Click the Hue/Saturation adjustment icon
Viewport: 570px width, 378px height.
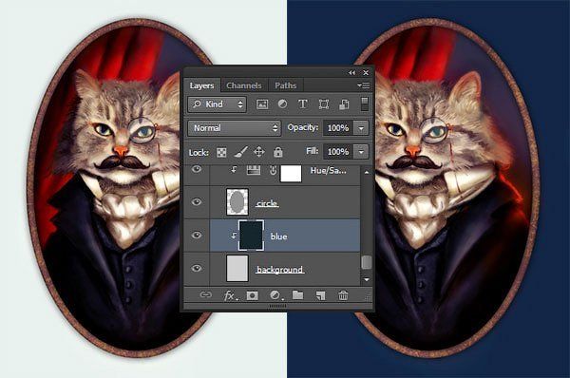coord(254,170)
